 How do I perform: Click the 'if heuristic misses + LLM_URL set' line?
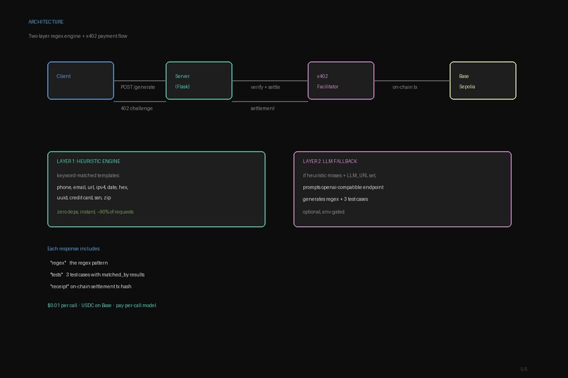(340, 175)
